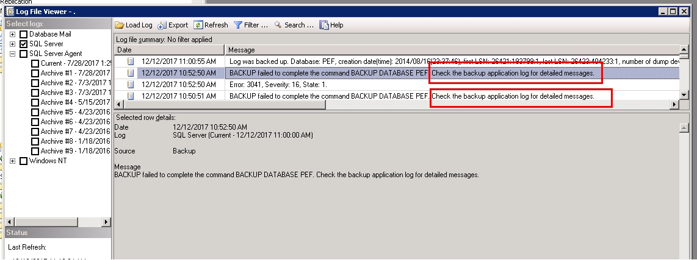Select the 12/12/2017 10:50:51 AM date cell
The height and width of the screenshot is (260, 697).
click(179, 96)
